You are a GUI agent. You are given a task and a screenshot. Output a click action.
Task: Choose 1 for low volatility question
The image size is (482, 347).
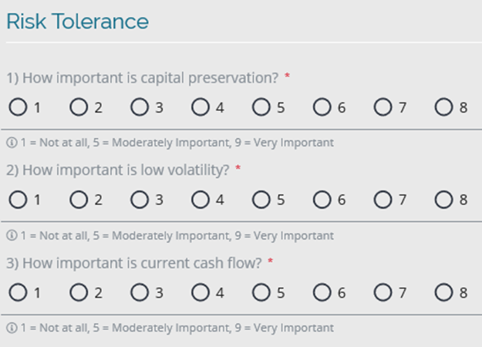tap(18, 200)
